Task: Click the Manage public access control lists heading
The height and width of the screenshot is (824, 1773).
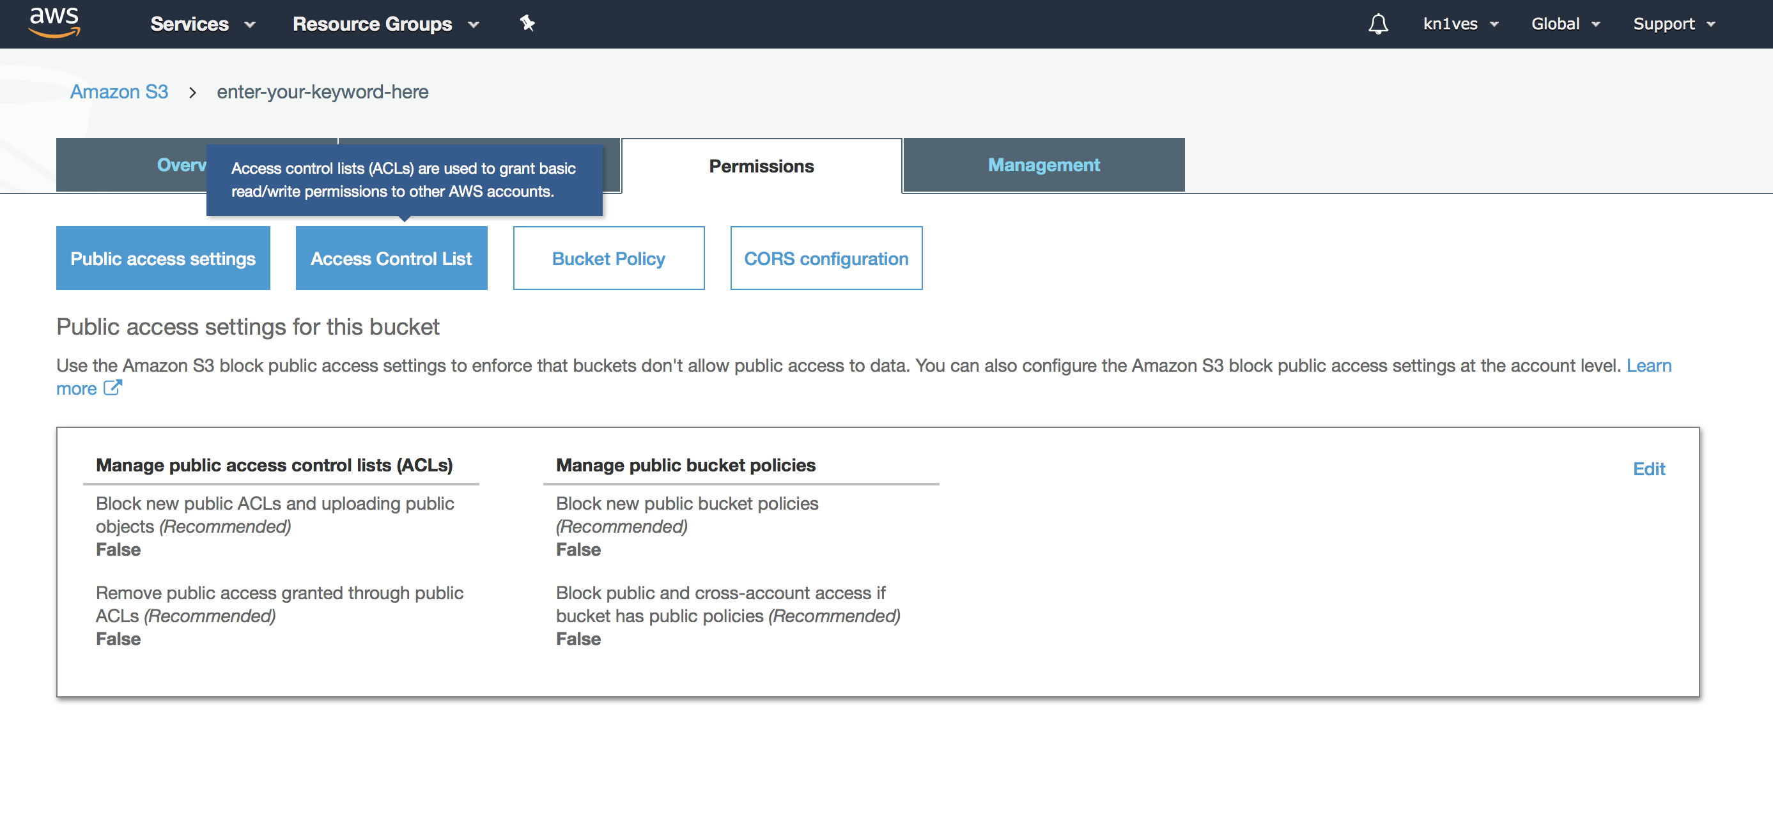Action: click(274, 466)
